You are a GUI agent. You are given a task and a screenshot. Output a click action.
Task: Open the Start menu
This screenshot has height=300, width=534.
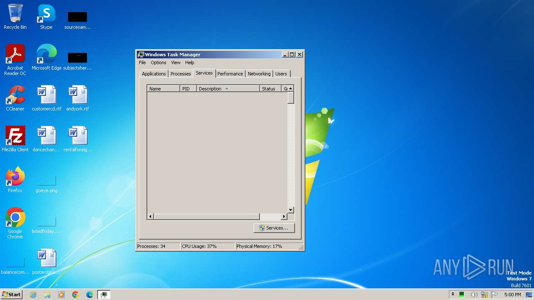point(11,295)
